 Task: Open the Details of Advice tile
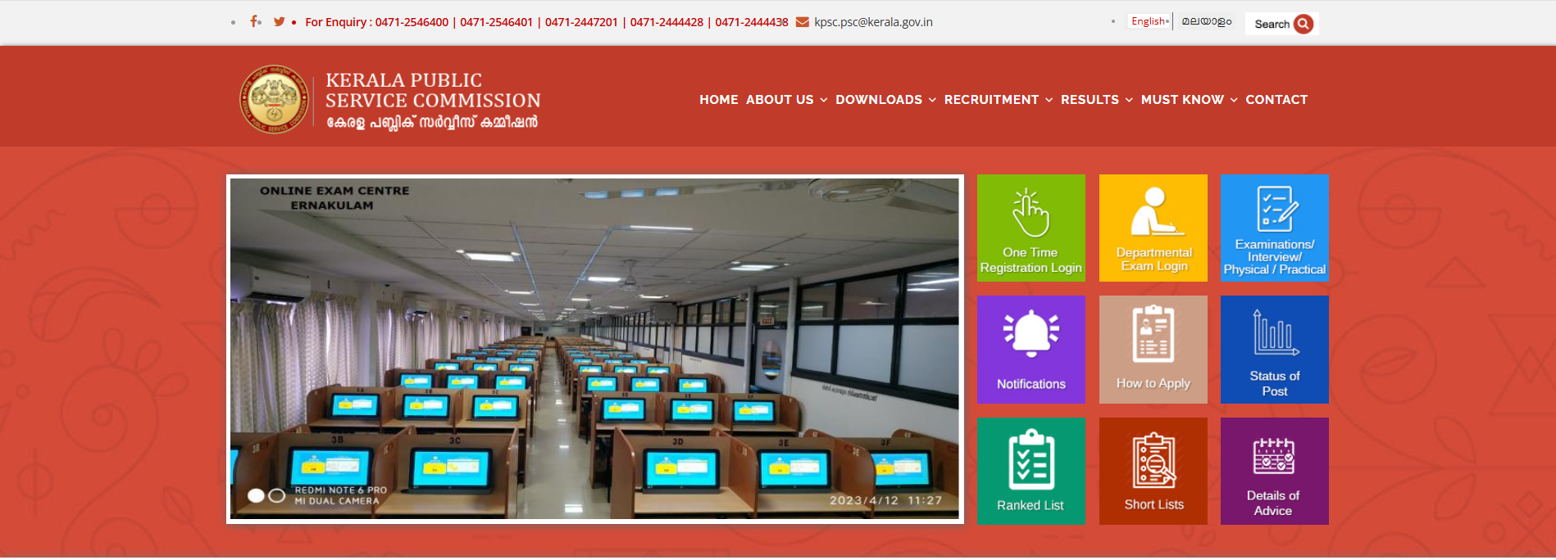click(1274, 471)
